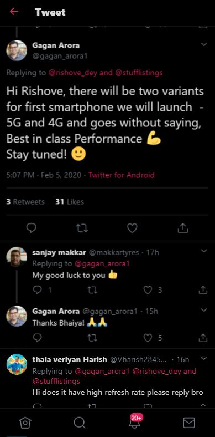Open Gagan Arora's profile picture on main tweet
Image resolution: width=215 pixels, height=437 pixels.
(x=17, y=50)
